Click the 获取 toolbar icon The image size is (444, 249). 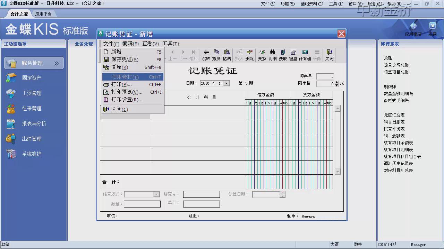pyautogui.click(x=283, y=55)
